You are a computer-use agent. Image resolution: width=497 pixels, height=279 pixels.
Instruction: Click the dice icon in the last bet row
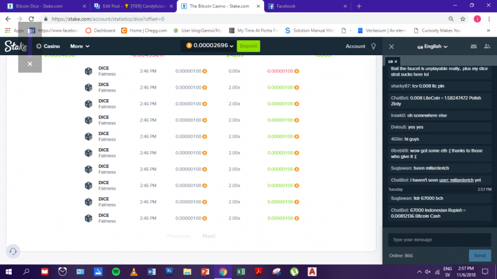[x=88, y=218]
